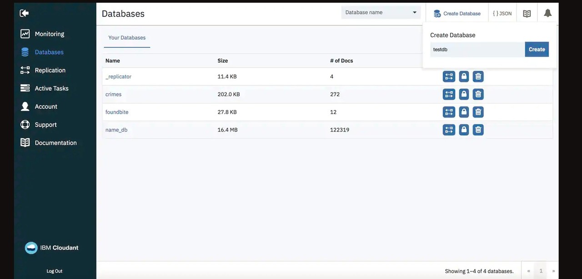Open the Database name dropdown

[x=381, y=12]
